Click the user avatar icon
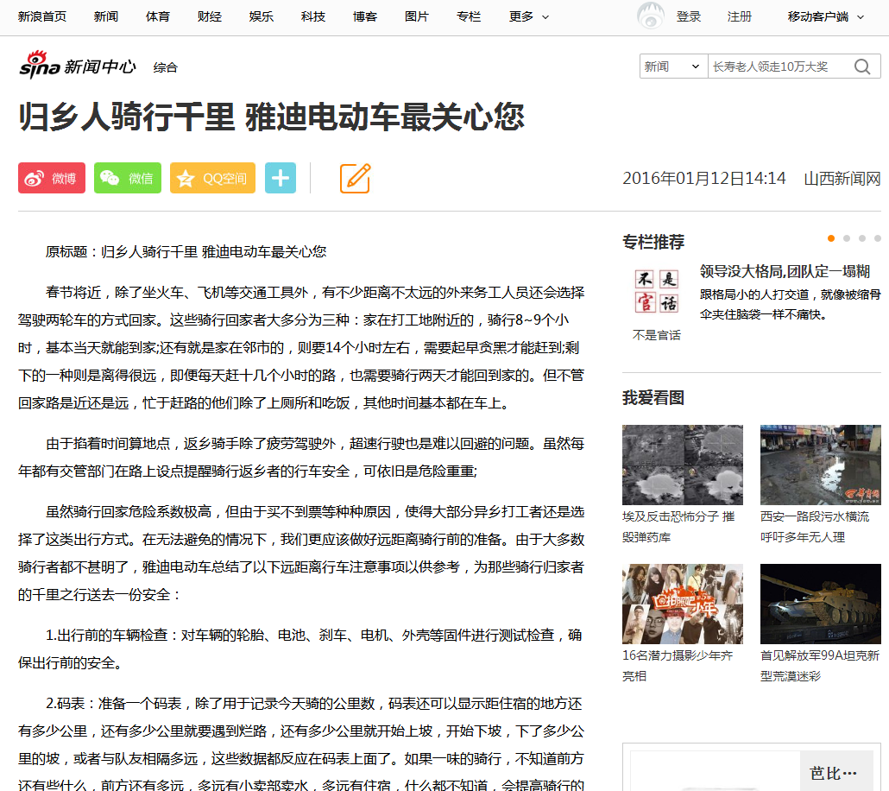 click(650, 16)
